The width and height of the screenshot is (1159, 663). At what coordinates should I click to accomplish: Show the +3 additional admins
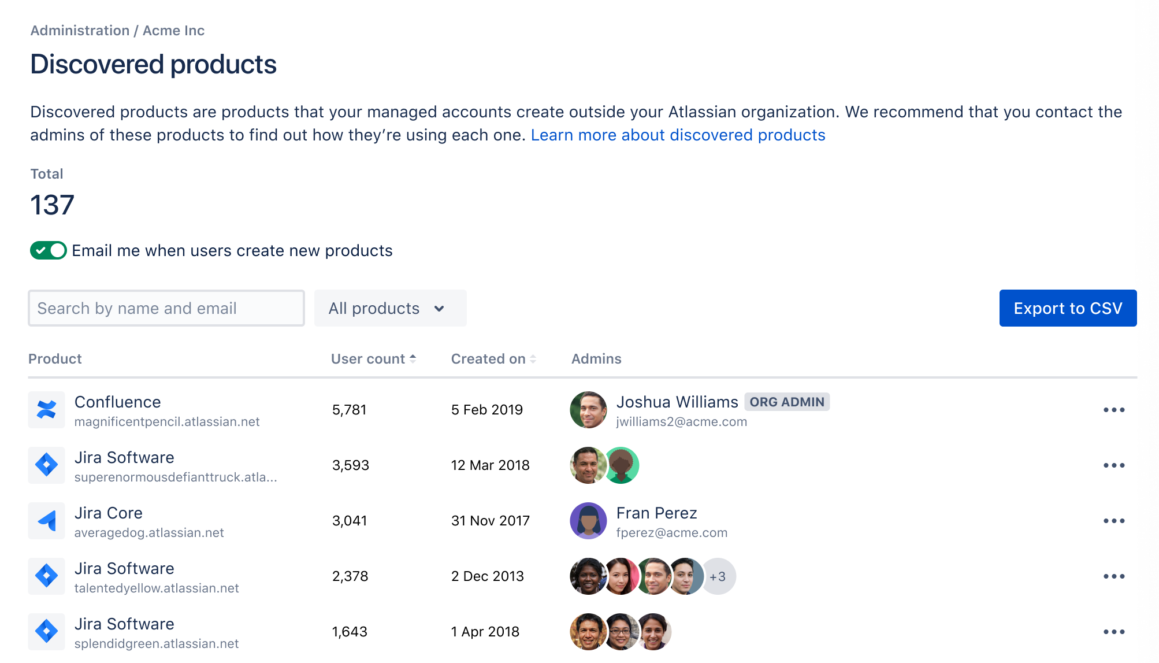point(718,576)
